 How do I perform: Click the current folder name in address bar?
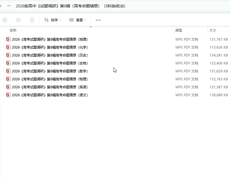(71, 6)
